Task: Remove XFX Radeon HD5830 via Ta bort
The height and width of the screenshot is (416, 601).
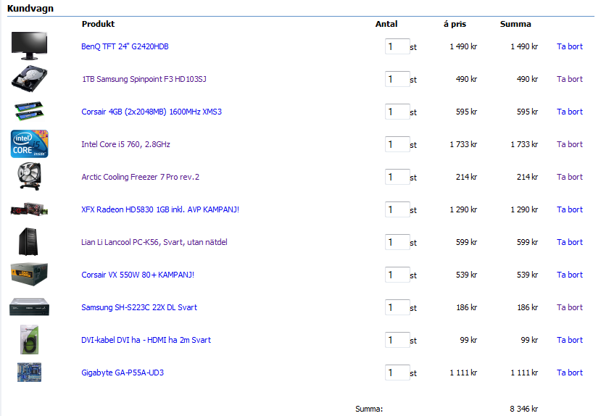Action: [x=569, y=209]
